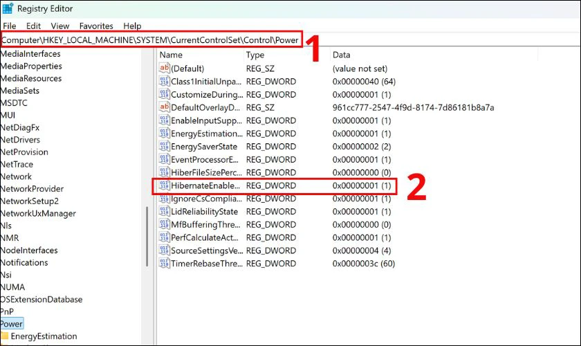Select the NetDiagFx key
This screenshot has width=581, height=346.
pyautogui.click(x=19, y=127)
